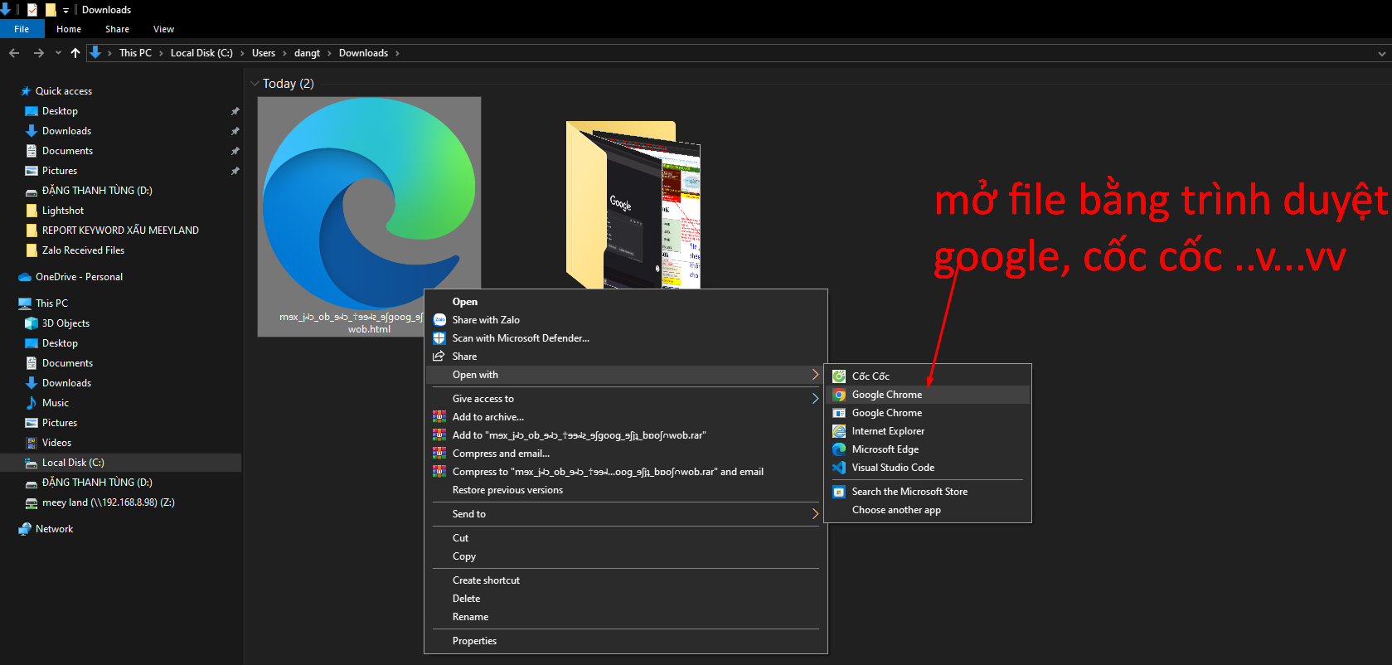Screen dimensions: 1392x665
Task: Expand Send to submenu arrow
Action: 815,514
